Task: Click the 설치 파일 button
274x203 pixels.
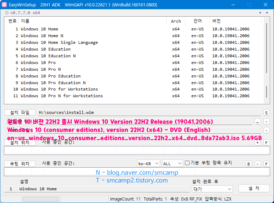Action: tap(20, 112)
